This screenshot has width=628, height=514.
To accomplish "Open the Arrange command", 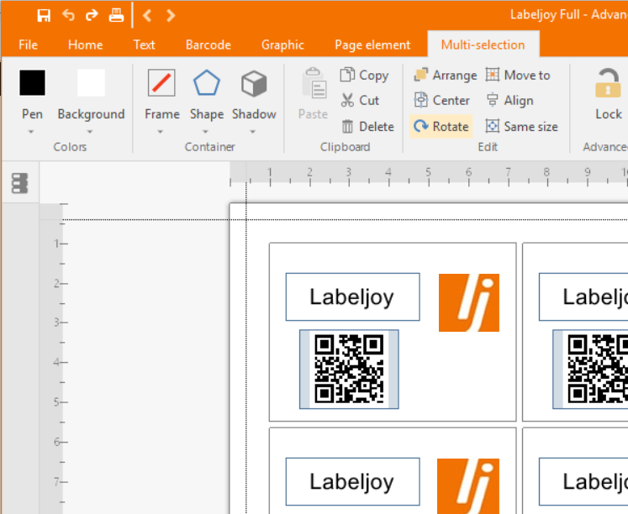I will (x=446, y=76).
